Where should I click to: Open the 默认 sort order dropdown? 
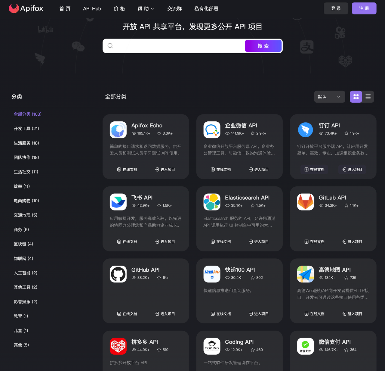point(329,97)
